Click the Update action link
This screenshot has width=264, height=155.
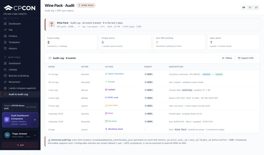(110, 90)
